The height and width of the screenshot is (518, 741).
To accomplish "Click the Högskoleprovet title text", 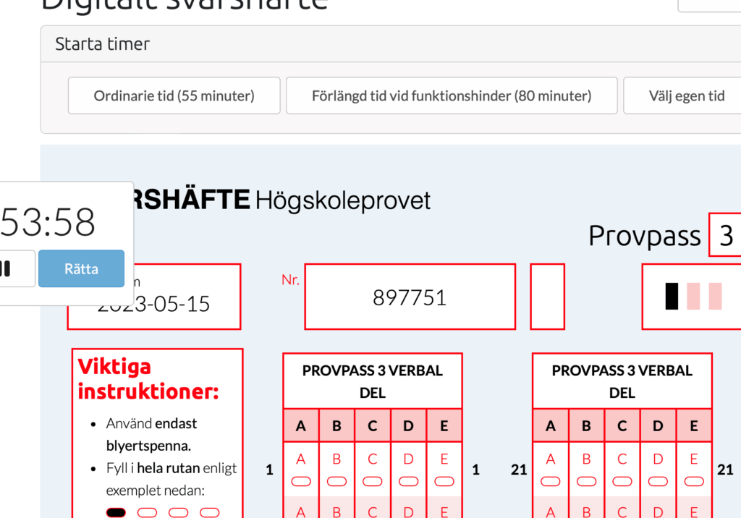I will 342,200.
